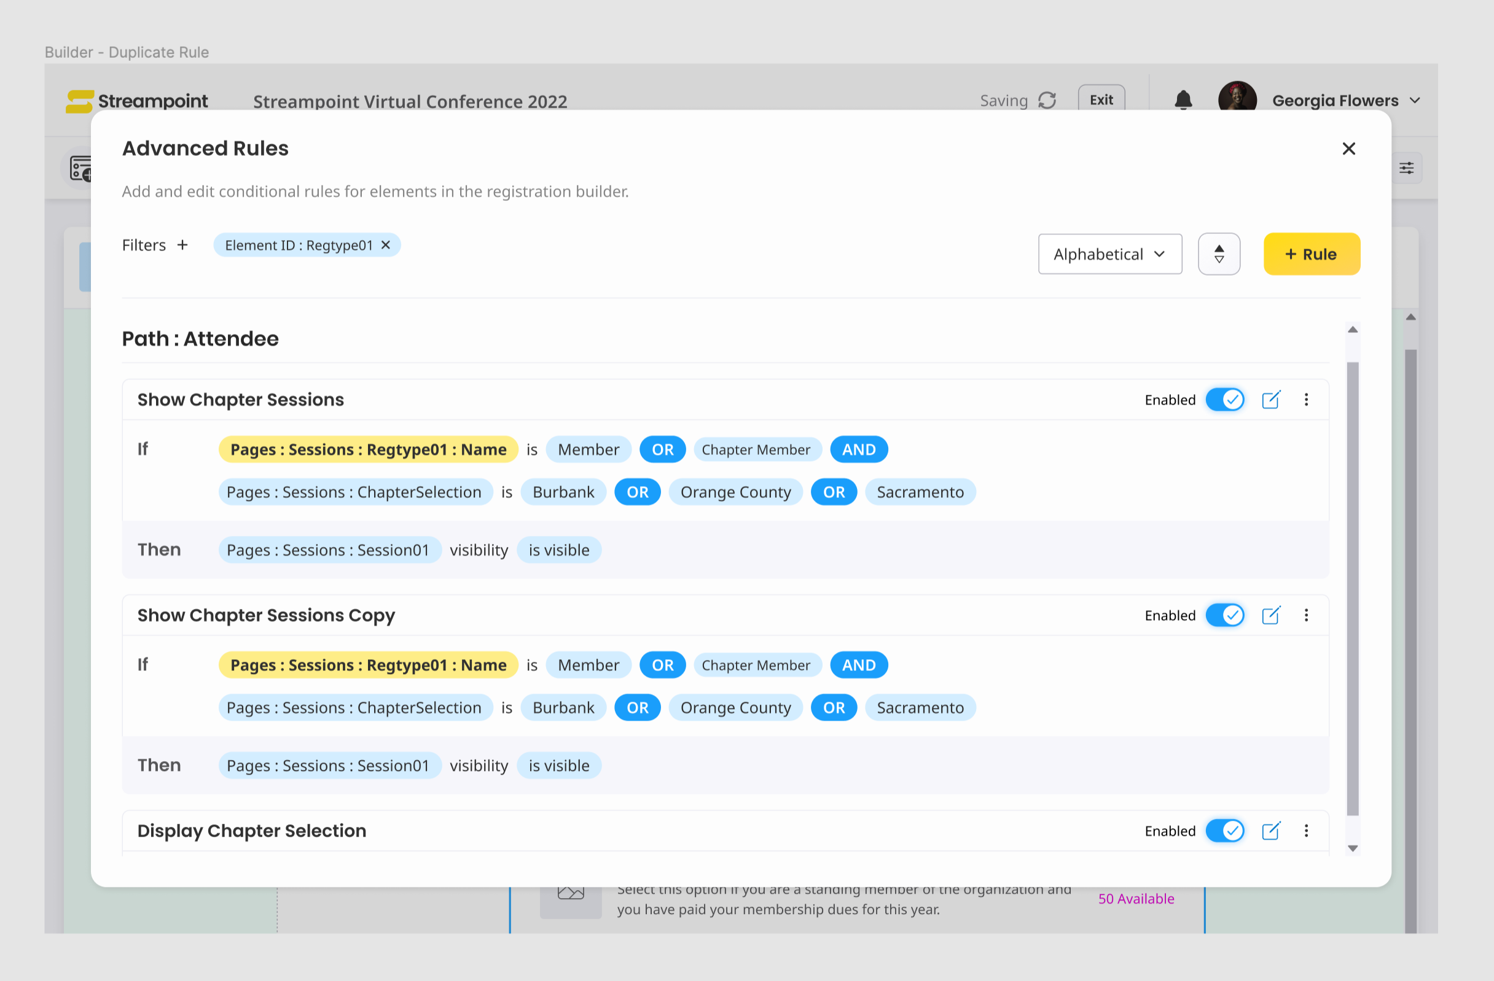Click Regtype01 Name condition in Copy rule
The image size is (1494, 981).
tap(368, 665)
